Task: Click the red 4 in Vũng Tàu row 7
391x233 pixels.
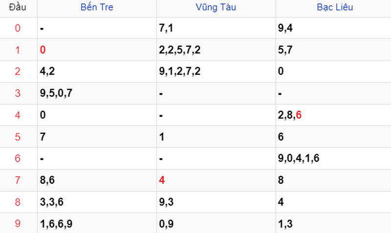Action: pos(162,180)
